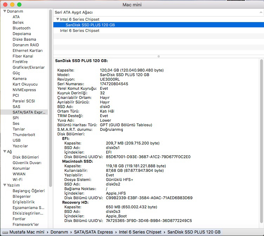
Task: Collapse the Donanım section triangle
Action: (x=5, y=11)
